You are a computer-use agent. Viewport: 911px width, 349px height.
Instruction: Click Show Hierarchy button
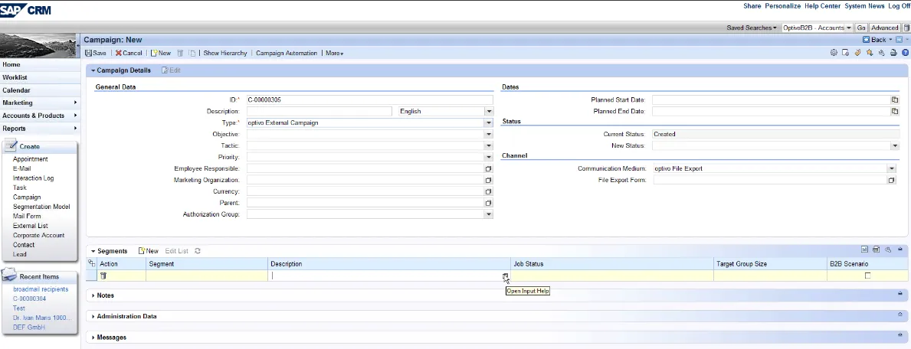click(x=224, y=53)
